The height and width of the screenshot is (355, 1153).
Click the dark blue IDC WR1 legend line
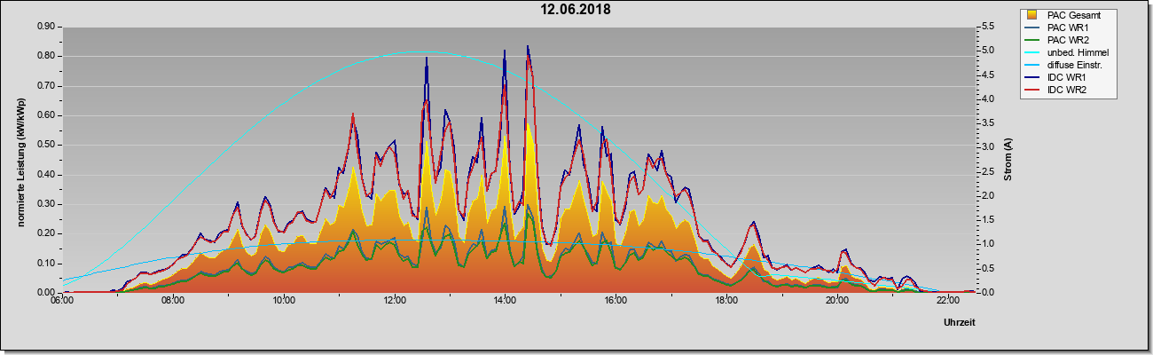coord(1032,77)
